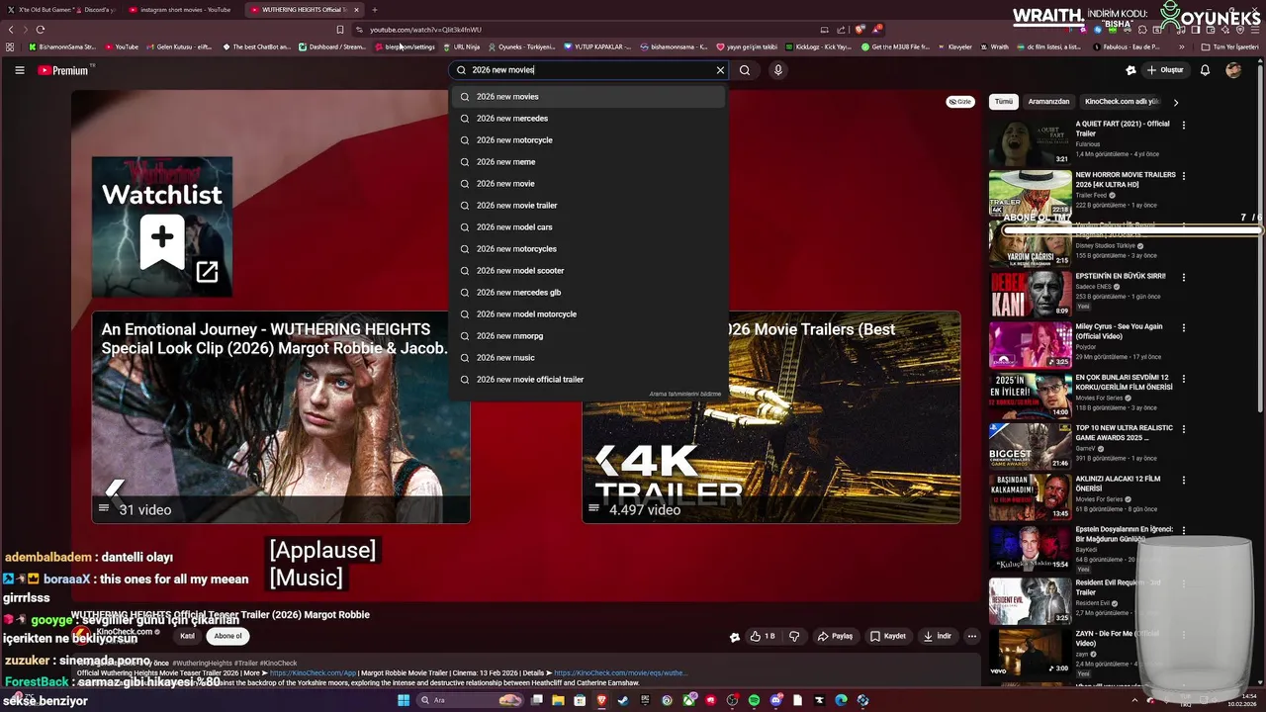This screenshot has height=712, width=1266.
Task: Select the KinoCheck.com filter chip
Action: 1121,102
